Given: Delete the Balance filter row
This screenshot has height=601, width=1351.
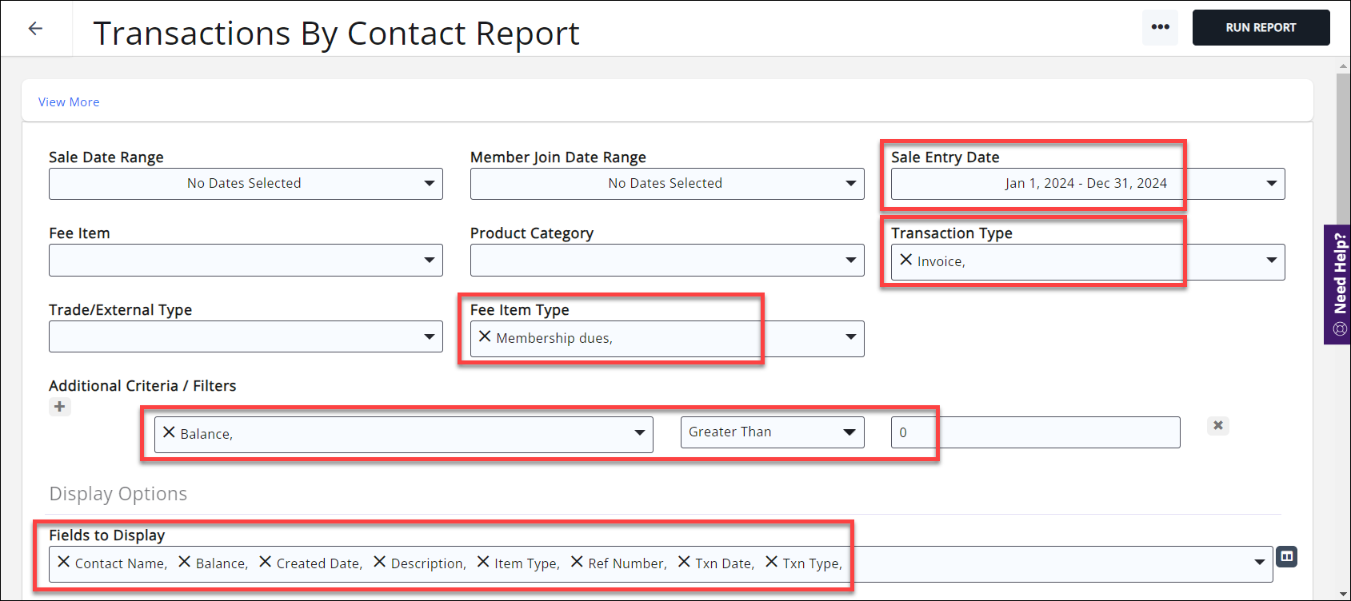Looking at the screenshot, I should (1217, 425).
